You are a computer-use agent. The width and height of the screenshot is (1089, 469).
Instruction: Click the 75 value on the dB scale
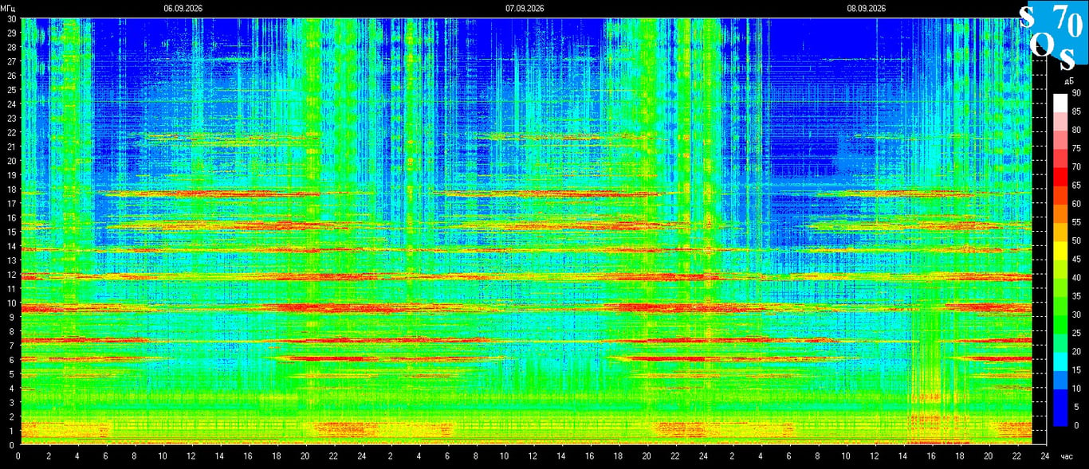(x=1075, y=148)
